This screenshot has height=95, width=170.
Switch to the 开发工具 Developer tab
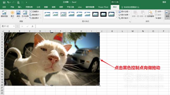coord(70,7)
